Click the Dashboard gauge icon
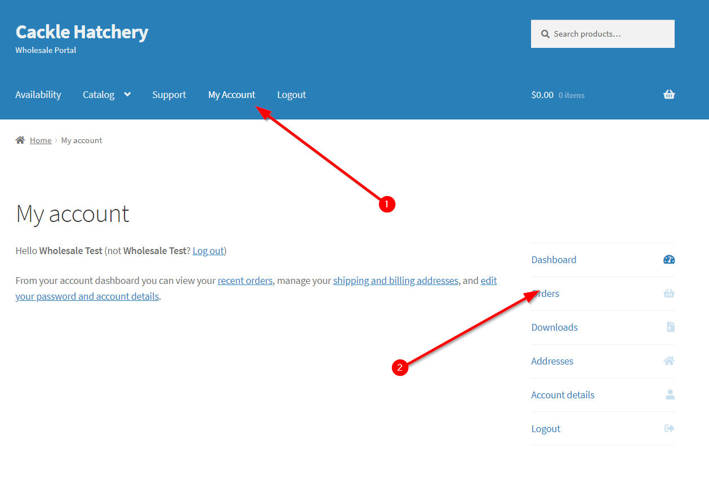Image resolution: width=709 pixels, height=480 pixels. [x=669, y=260]
